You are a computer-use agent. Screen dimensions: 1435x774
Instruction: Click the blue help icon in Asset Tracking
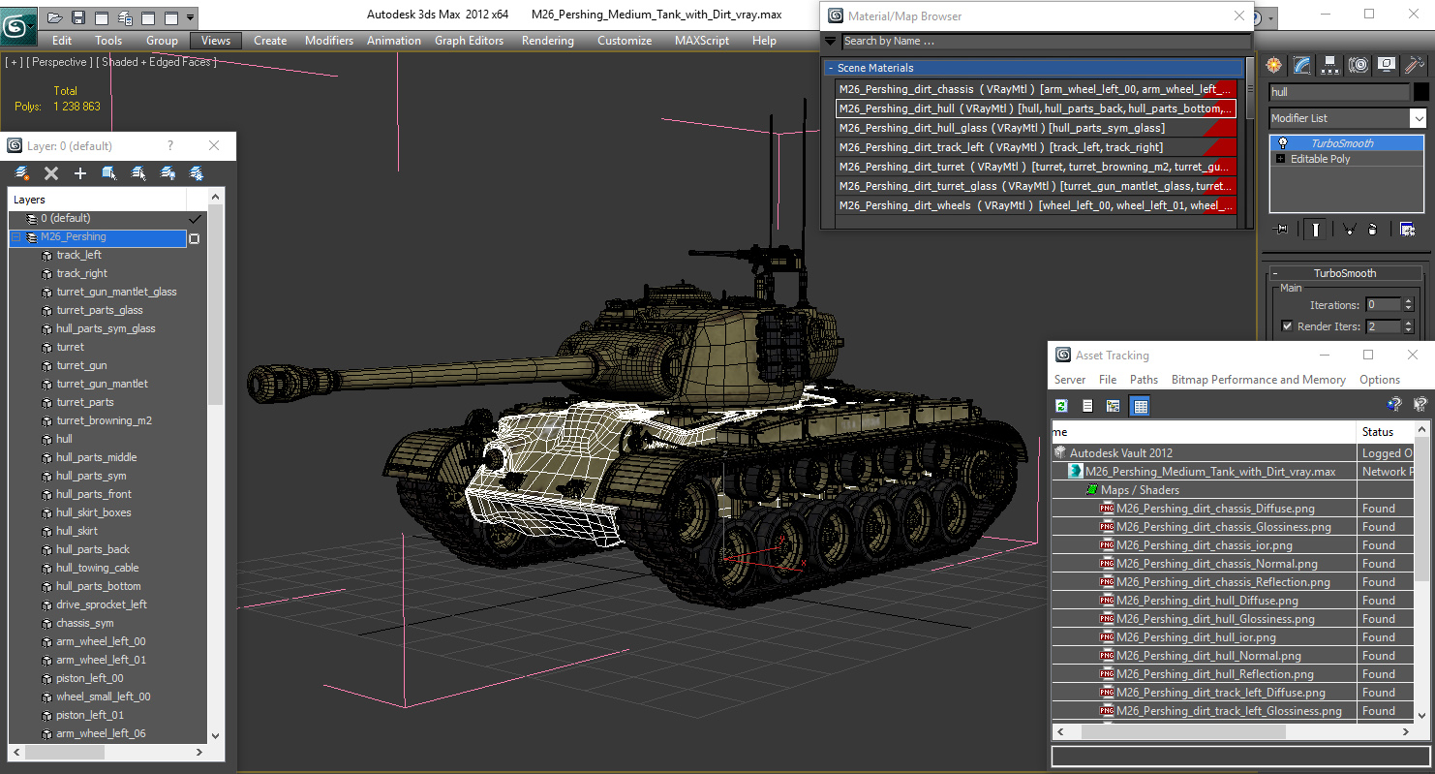[1394, 406]
